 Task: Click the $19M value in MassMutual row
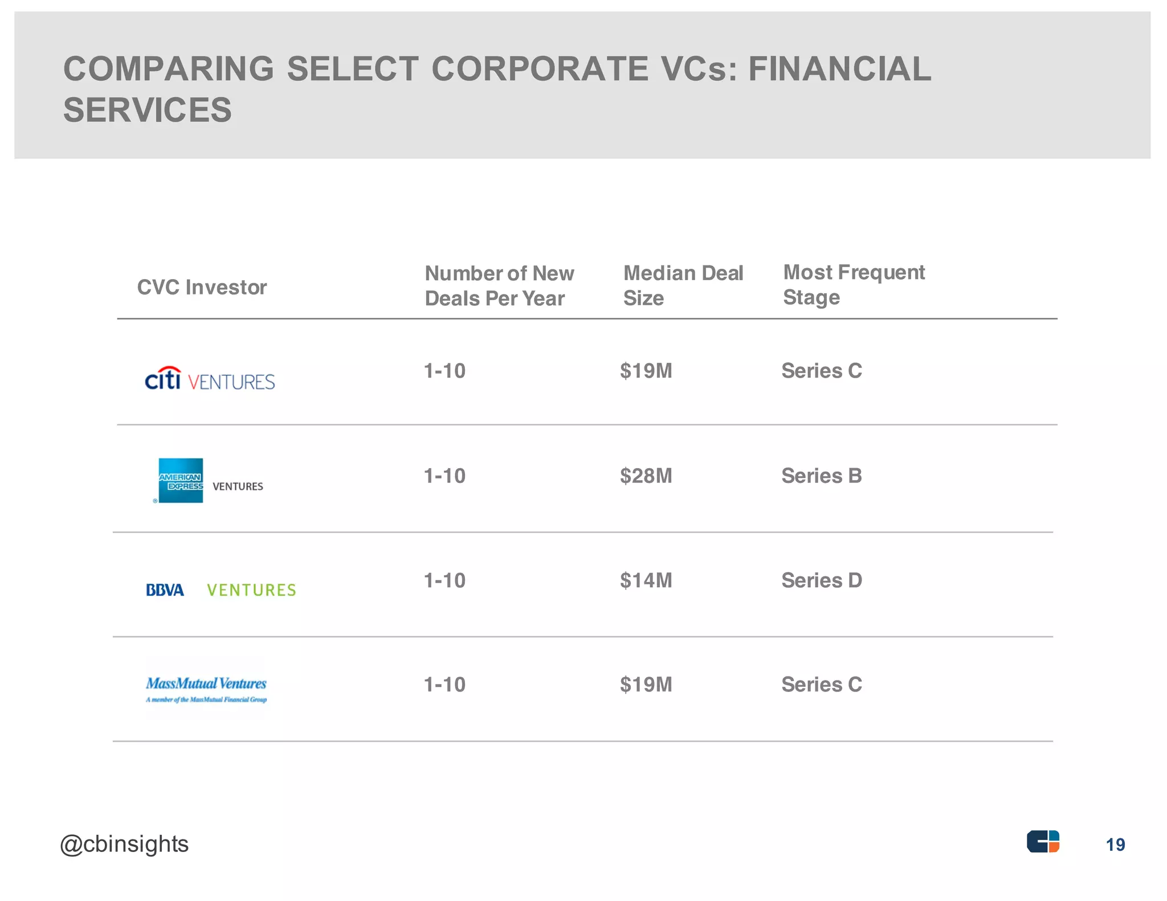coord(646,684)
